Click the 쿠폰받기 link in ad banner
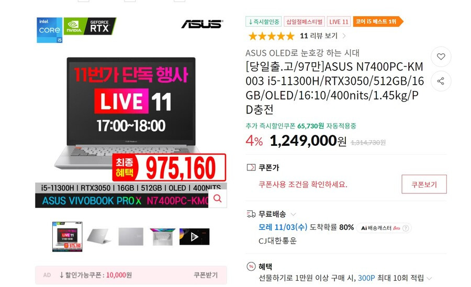The height and width of the screenshot is (287, 471). pos(206,275)
